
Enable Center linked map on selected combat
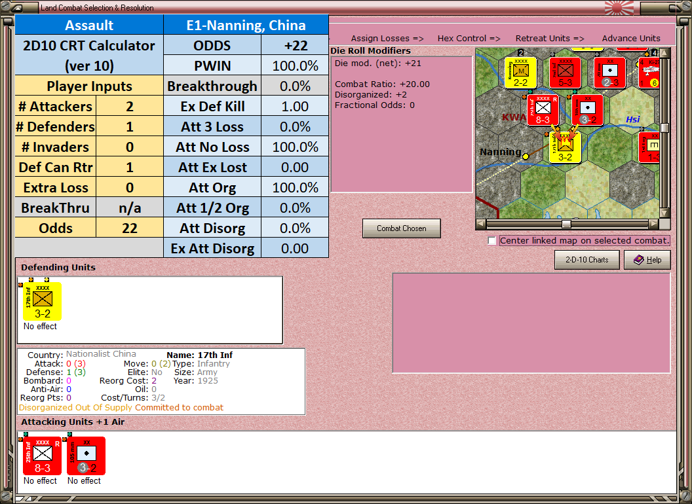tap(492, 241)
